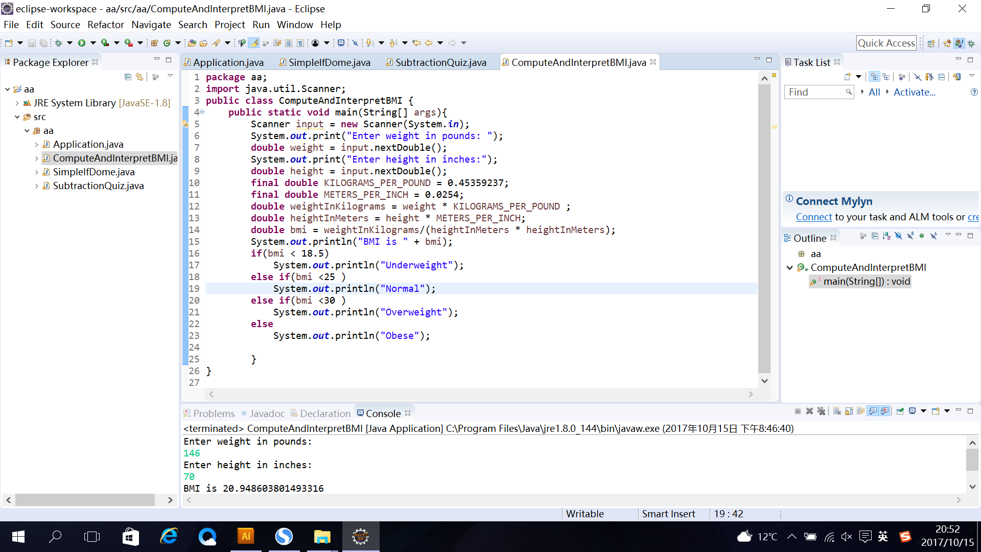
Task: Open the Run button dropdown arrow
Action: coord(93,43)
